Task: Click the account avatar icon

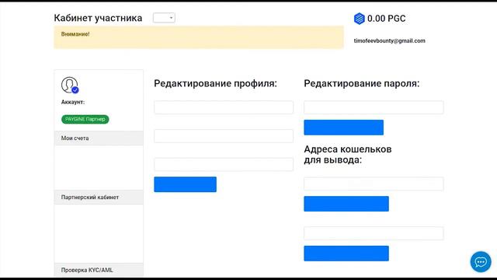Action: click(69, 85)
